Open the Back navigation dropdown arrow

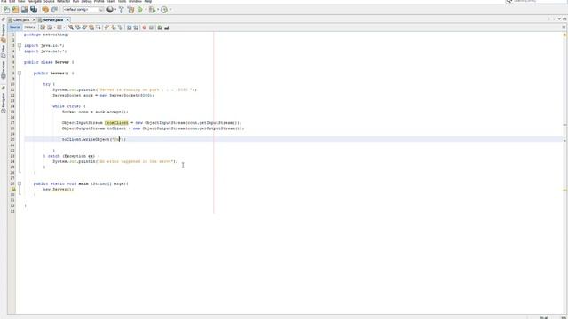[54, 27]
